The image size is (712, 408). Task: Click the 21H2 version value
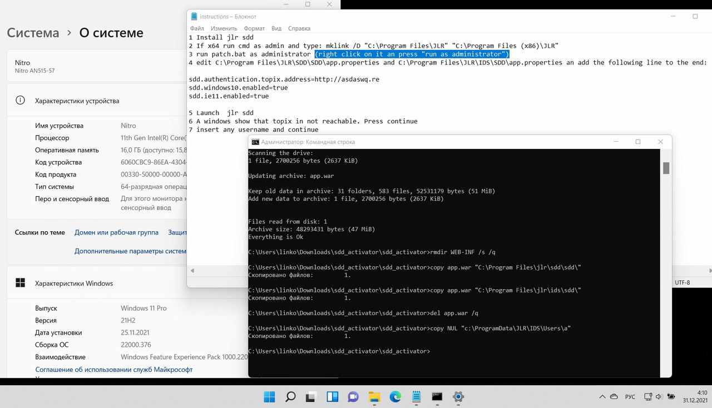128,320
